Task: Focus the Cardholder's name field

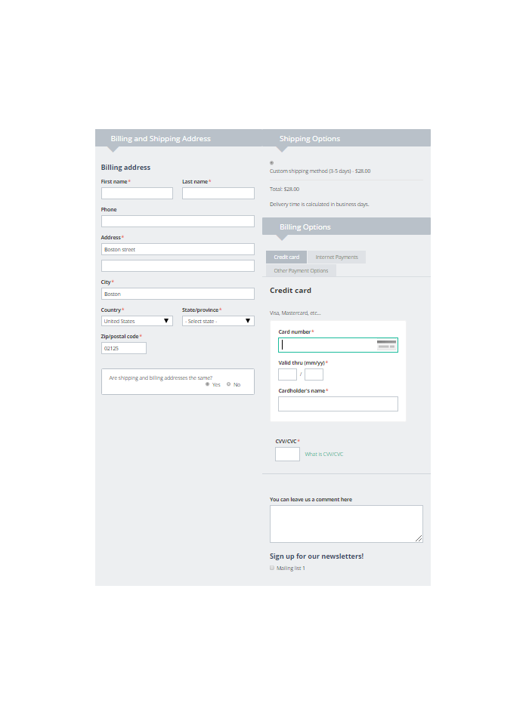Action: tap(338, 404)
